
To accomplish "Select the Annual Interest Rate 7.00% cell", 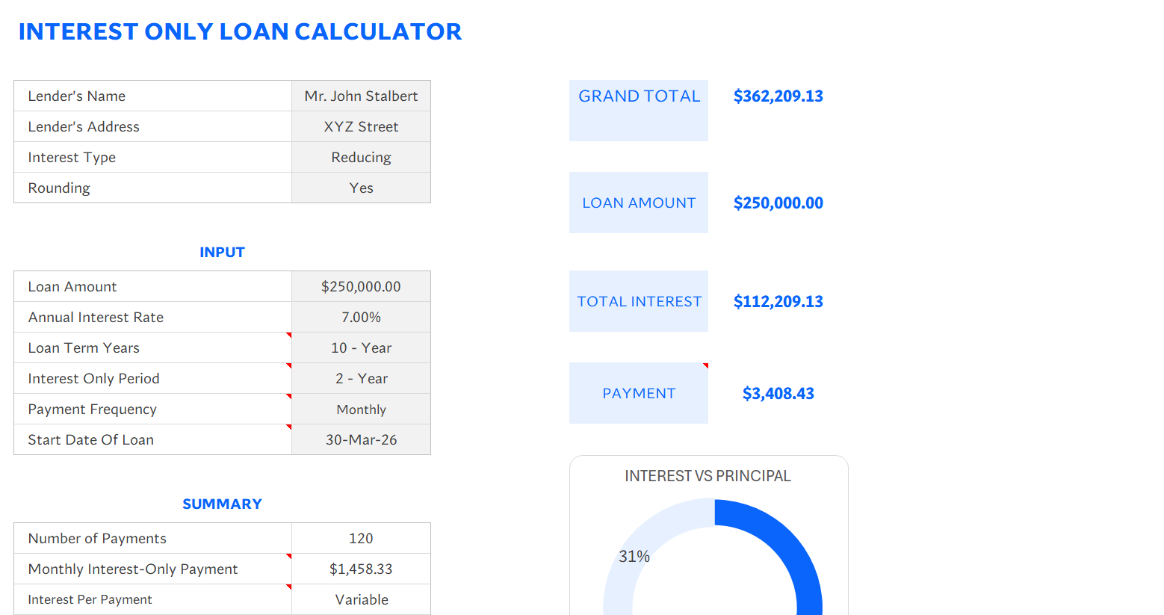I will click(x=361, y=317).
